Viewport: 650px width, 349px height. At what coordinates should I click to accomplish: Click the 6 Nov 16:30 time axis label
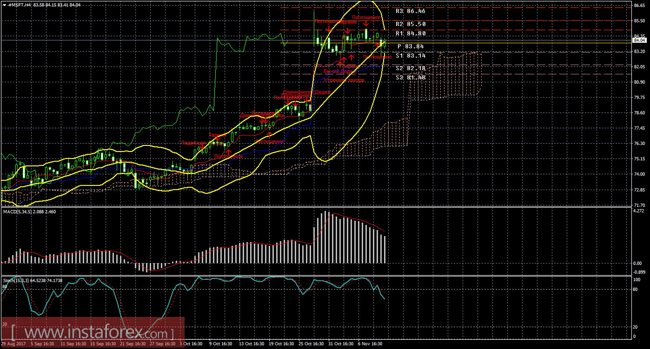(370, 344)
